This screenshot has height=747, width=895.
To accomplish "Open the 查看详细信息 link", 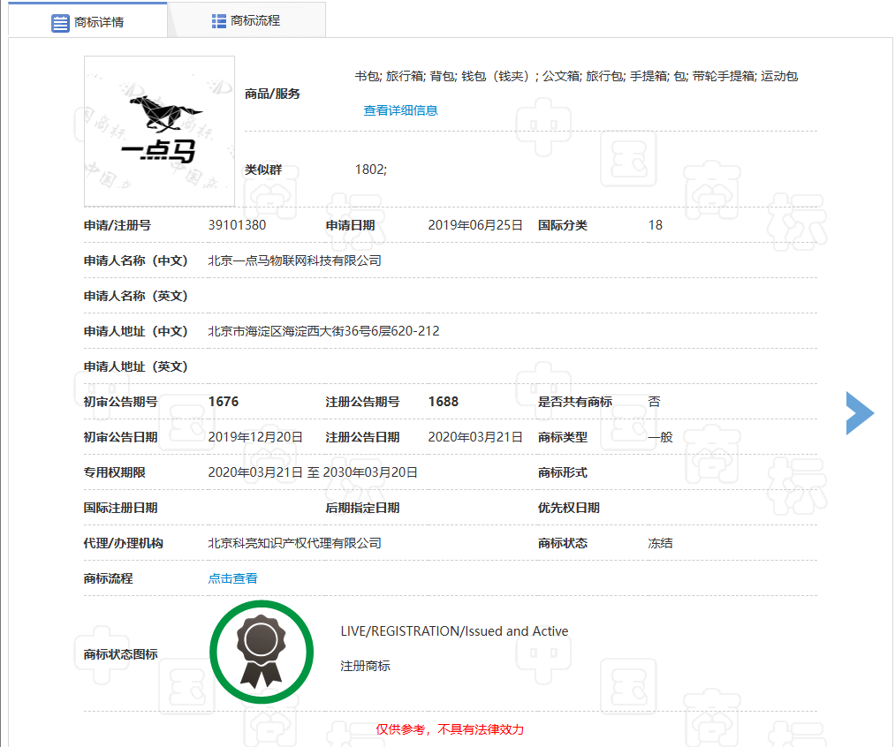I will tap(400, 110).
